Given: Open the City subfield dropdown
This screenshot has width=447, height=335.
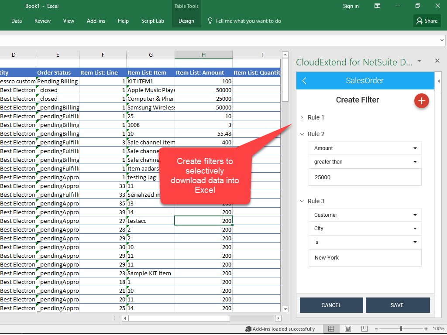Looking at the screenshot, I should pos(365,228).
